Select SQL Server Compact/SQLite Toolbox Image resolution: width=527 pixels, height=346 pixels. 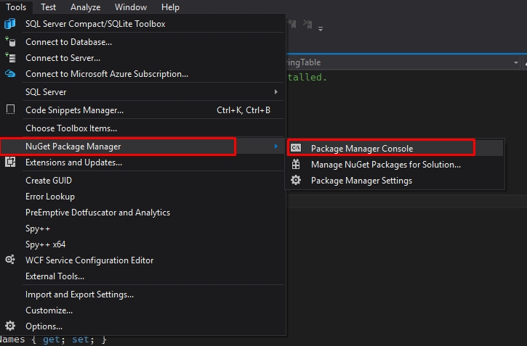coord(143,24)
